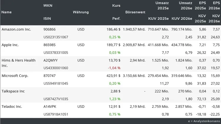Click the KGV 2026e header
Viewport: 221px width, 124px height.
(214, 19)
